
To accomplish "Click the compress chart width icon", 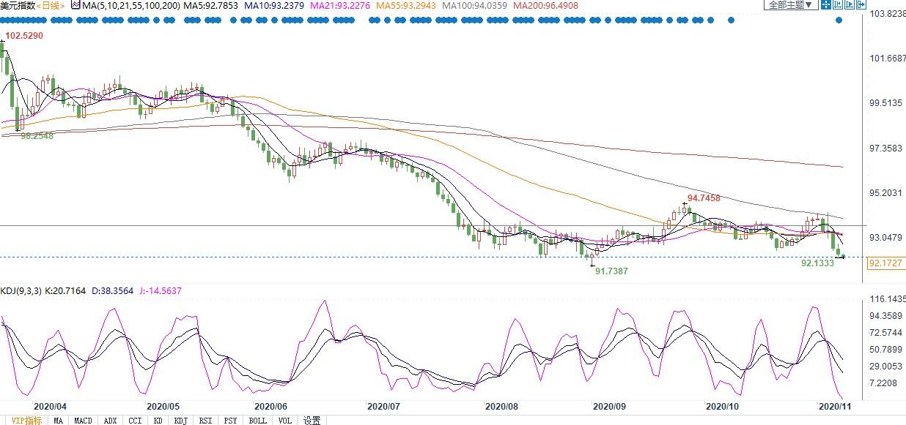I will (838, 4).
